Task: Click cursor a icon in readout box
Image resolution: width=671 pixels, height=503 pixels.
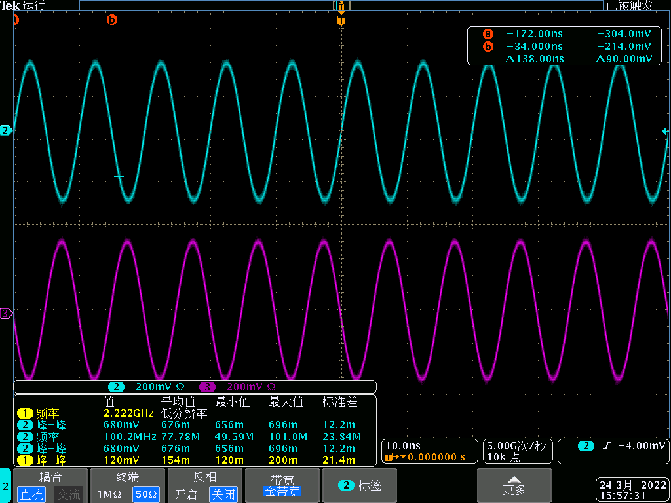Action: [488, 34]
